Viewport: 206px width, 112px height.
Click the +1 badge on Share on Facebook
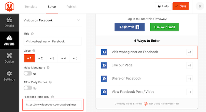(189, 79)
